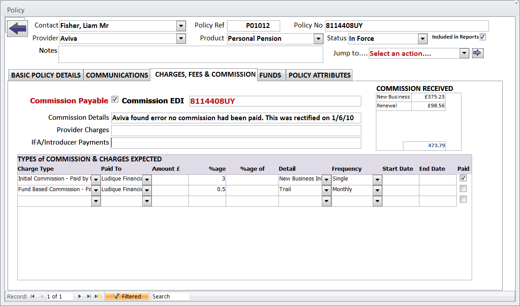The height and width of the screenshot is (306, 520).
Task: Switch to Communications tab
Action: [117, 75]
